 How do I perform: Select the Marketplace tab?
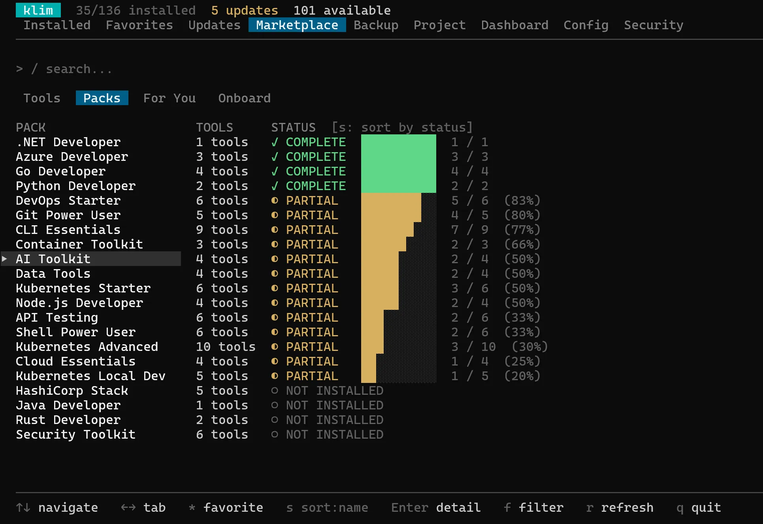(x=297, y=25)
